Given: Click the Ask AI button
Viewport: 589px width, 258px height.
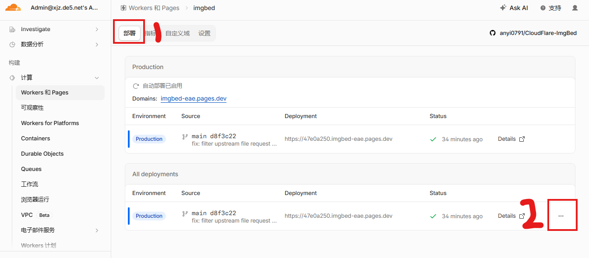Looking at the screenshot, I should [x=514, y=8].
